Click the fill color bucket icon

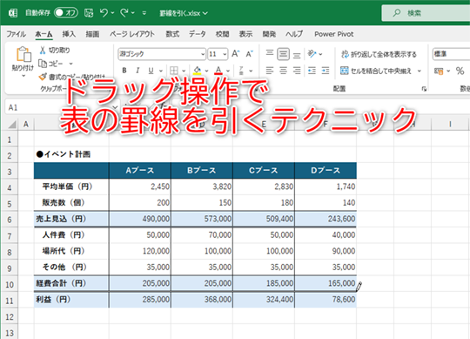click(x=197, y=71)
